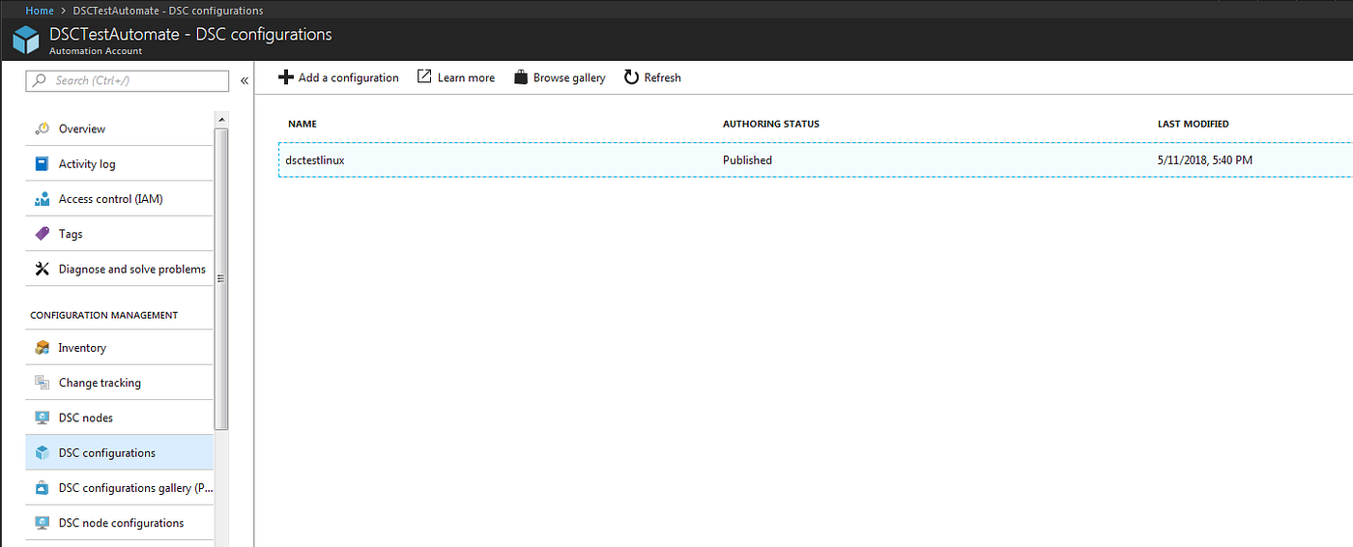Click the search magnifier icon

[40, 80]
